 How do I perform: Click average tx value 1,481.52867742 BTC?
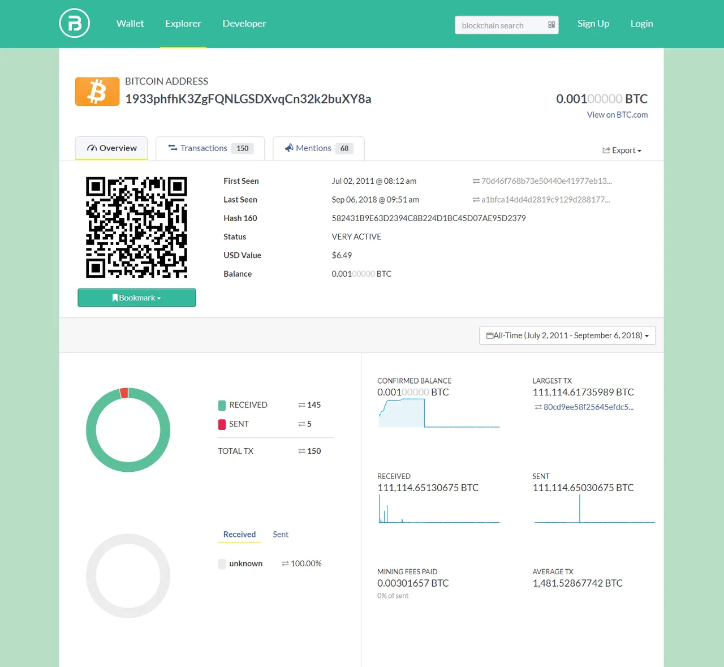coord(578,583)
